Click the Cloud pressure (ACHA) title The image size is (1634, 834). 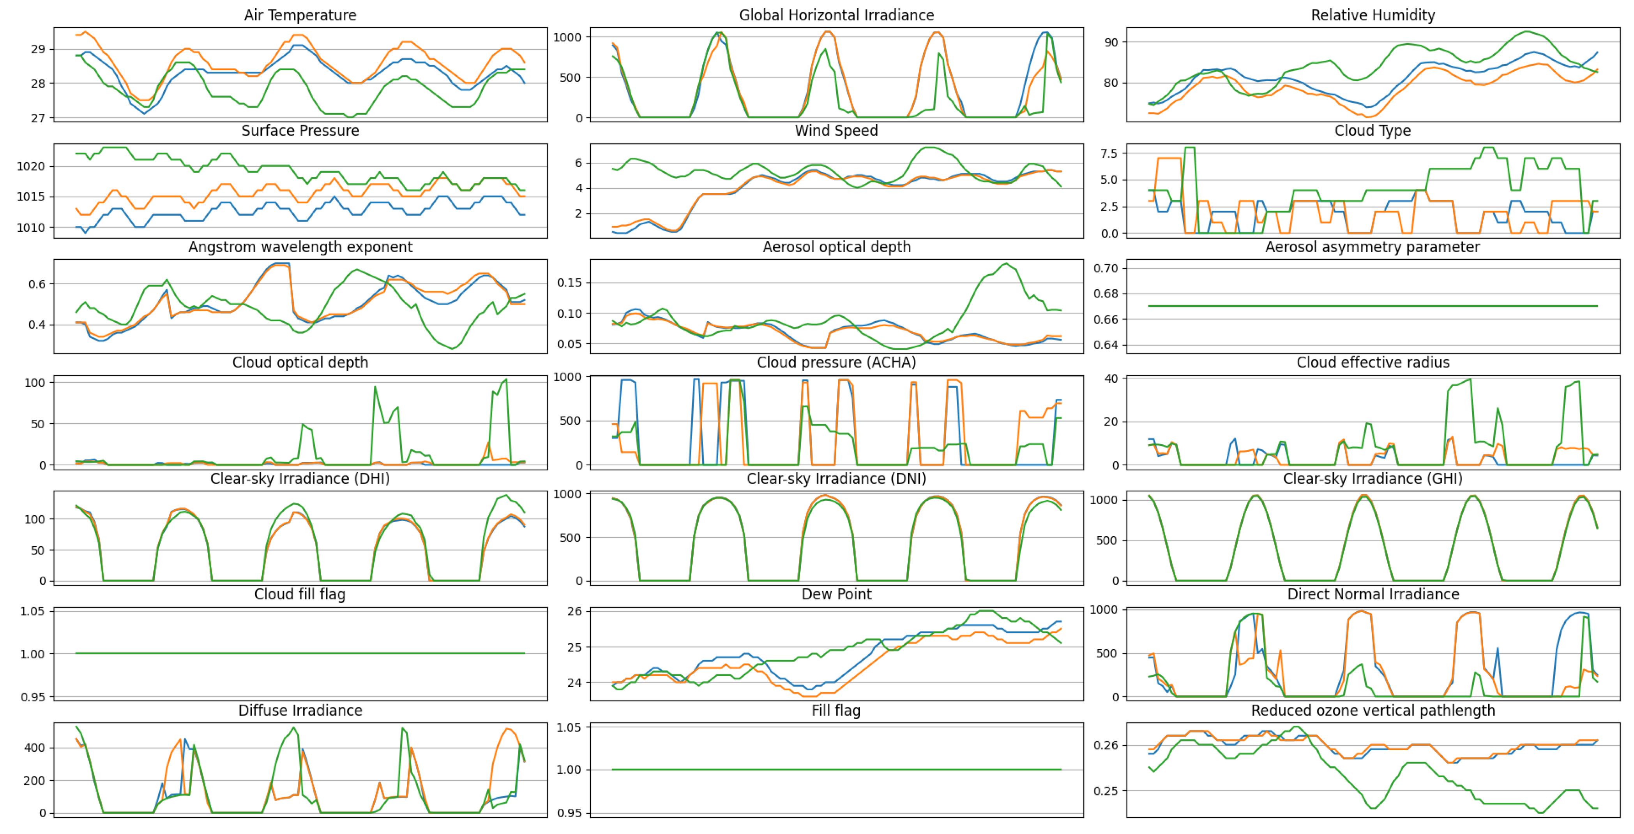[836, 362]
